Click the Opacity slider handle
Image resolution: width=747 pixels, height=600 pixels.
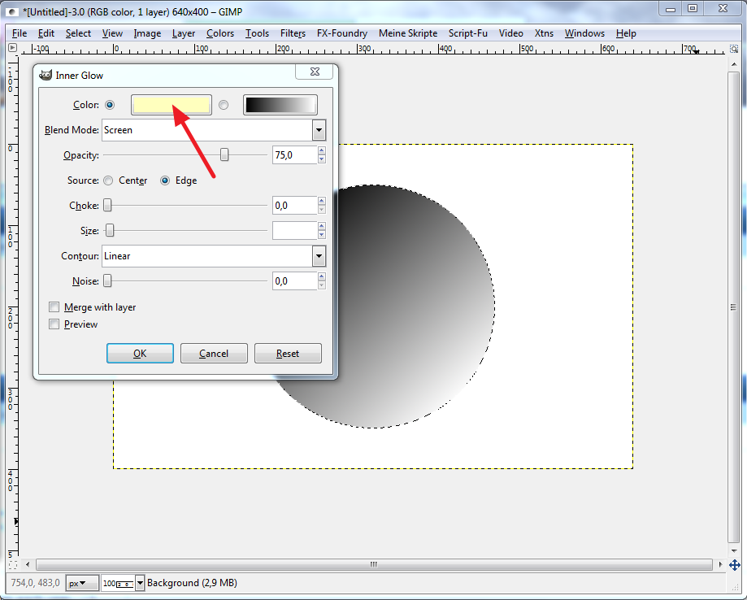coord(224,154)
